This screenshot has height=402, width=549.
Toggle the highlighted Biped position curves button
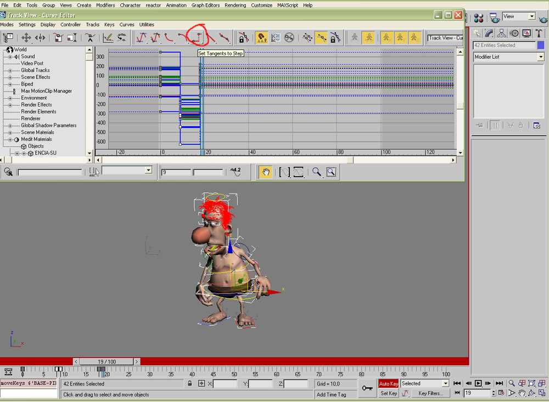pyautogui.click(x=369, y=37)
